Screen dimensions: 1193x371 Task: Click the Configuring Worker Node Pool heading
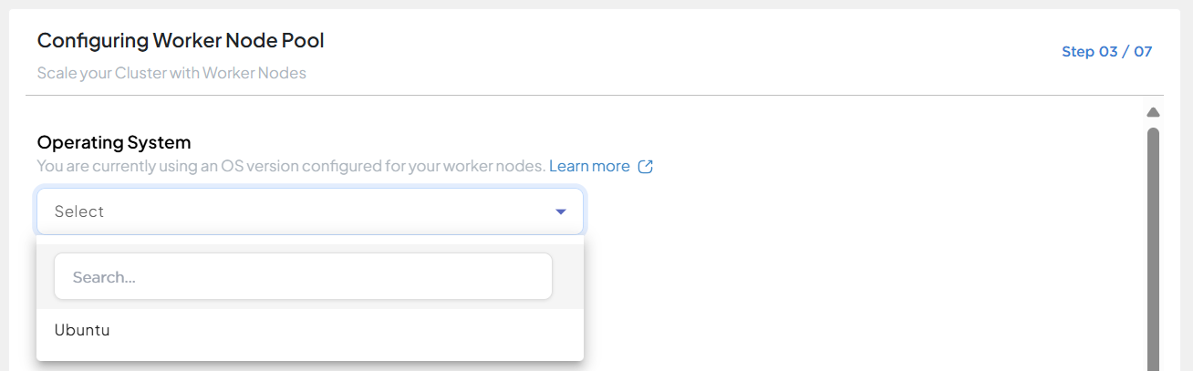(x=181, y=40)
